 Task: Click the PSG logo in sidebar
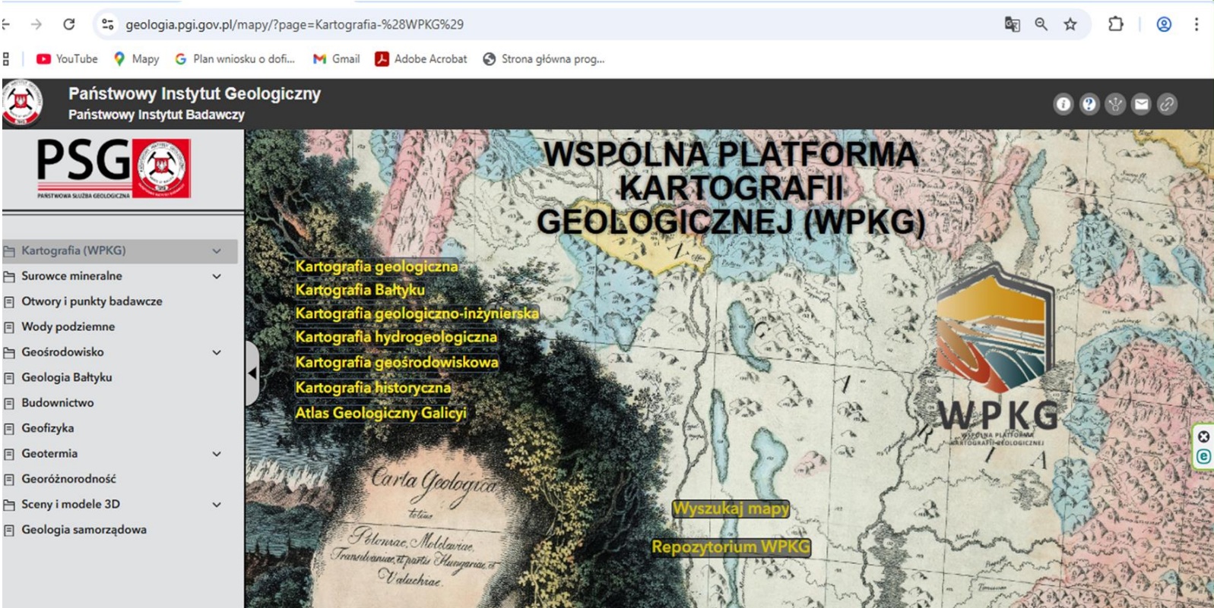pos(113,168)
